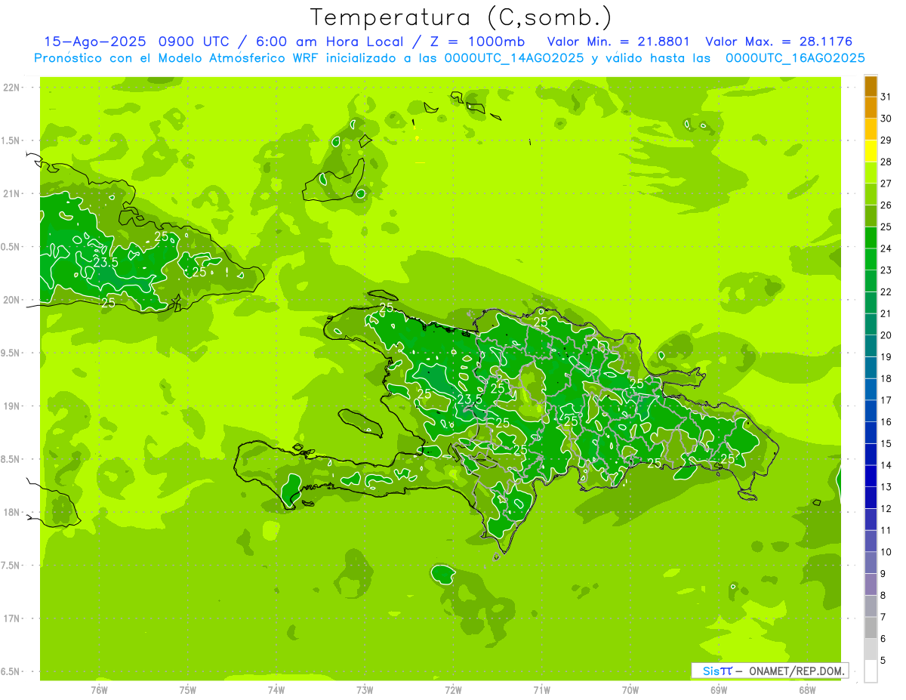Viewport: 906px width, 700px height.
Task: Click the "9.5N" latitude axis label
Action: [11, 353]
